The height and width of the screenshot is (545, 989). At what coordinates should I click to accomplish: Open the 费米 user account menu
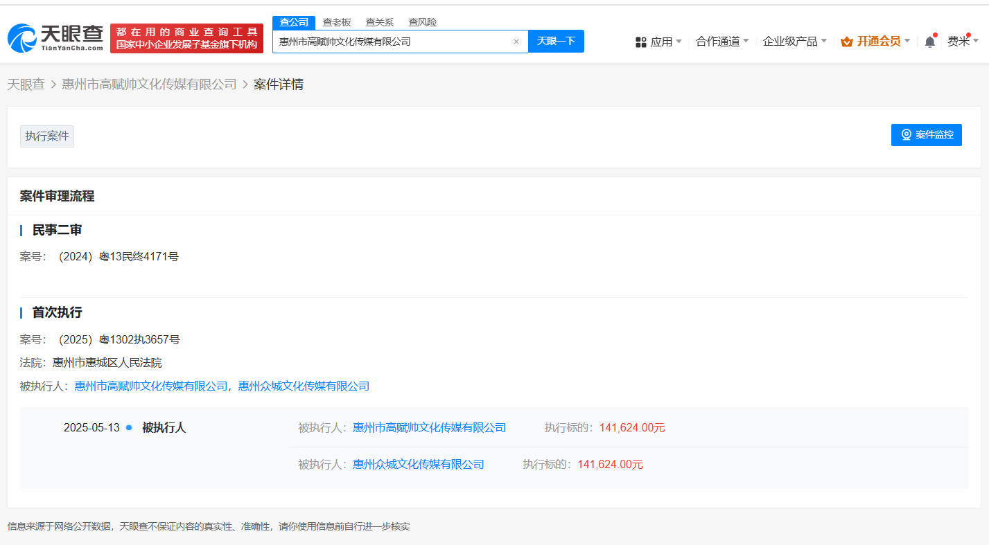(x=963, y=42)
